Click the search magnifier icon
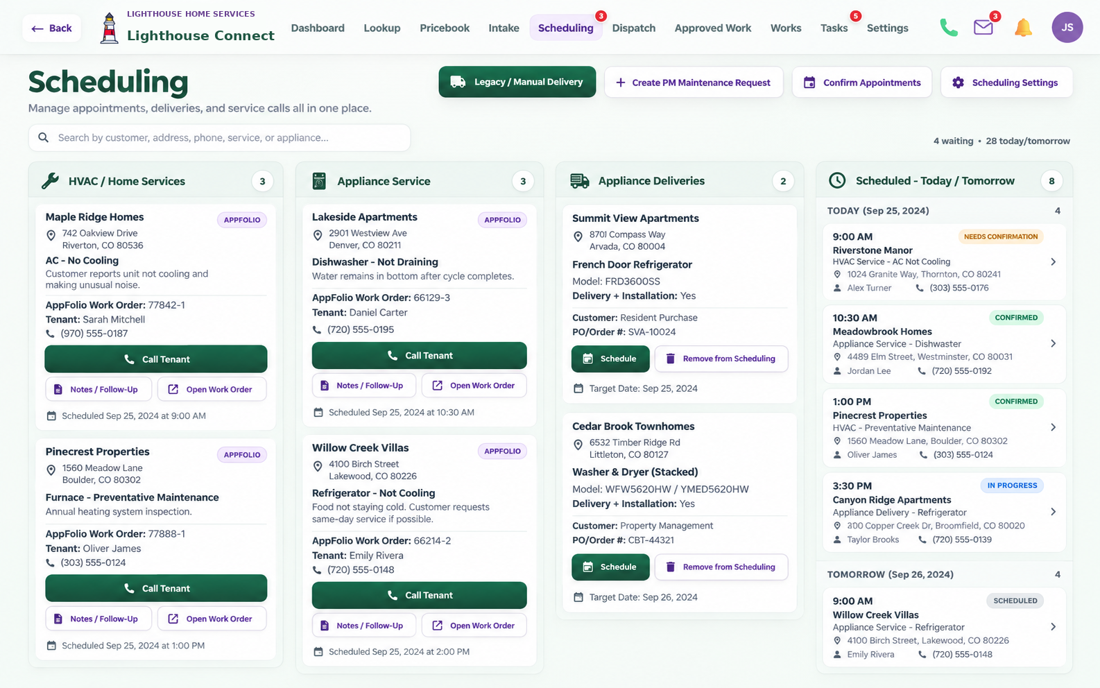Viewport: 1100px width, 688px height. [44, 137]
